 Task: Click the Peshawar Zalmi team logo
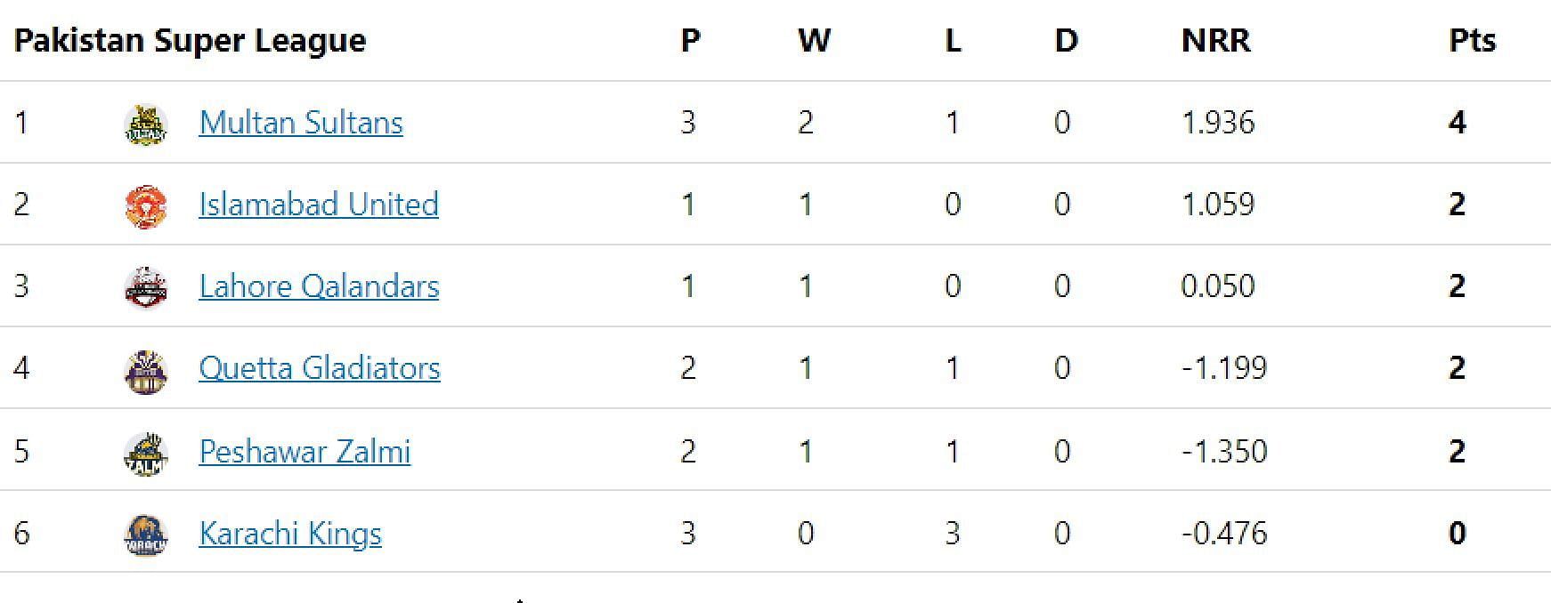[x=145, y=453]
